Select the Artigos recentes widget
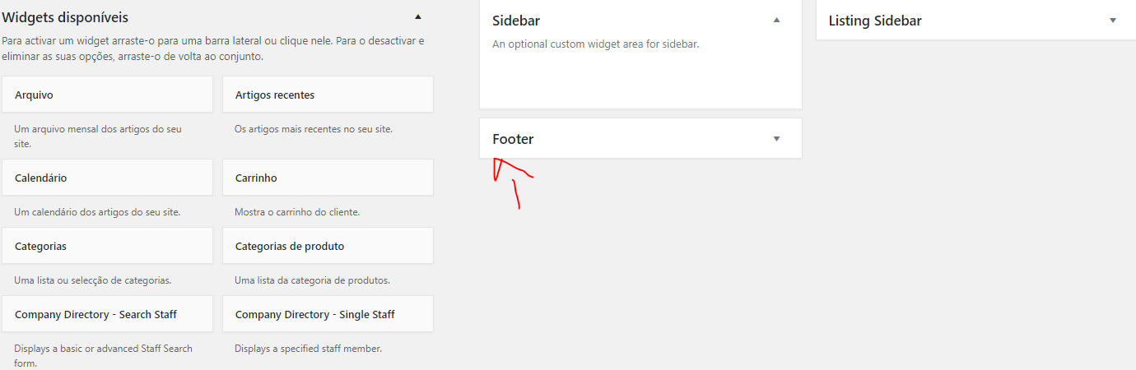Screen dimensions: 1136x370 [328, 95]
